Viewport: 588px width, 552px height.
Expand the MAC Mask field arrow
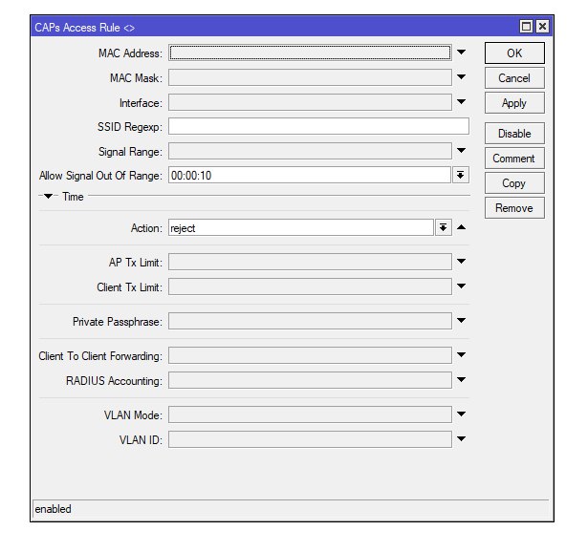click(x=461, y=77)
